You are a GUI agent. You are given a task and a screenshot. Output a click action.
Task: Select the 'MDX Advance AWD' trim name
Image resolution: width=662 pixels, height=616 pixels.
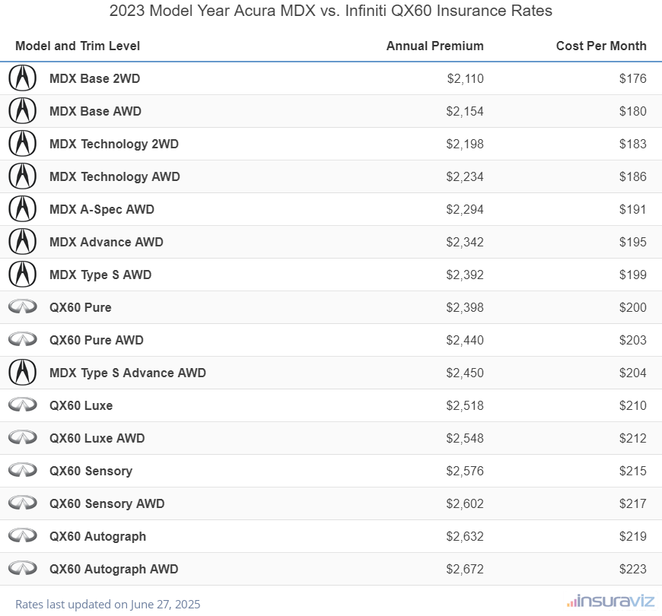click(x=107, y=242)
